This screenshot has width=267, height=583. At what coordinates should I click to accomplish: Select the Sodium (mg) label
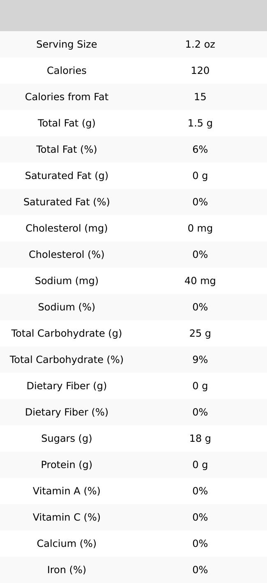click(x=67, y=281)
